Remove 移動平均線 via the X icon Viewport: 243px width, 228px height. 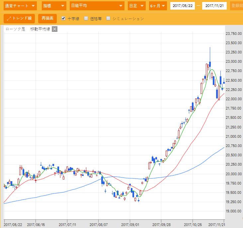[55, 29]
